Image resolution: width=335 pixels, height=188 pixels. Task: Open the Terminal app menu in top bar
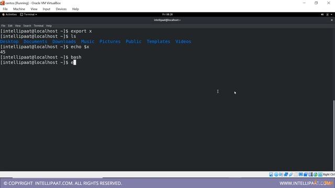click(x=28, y=15)
